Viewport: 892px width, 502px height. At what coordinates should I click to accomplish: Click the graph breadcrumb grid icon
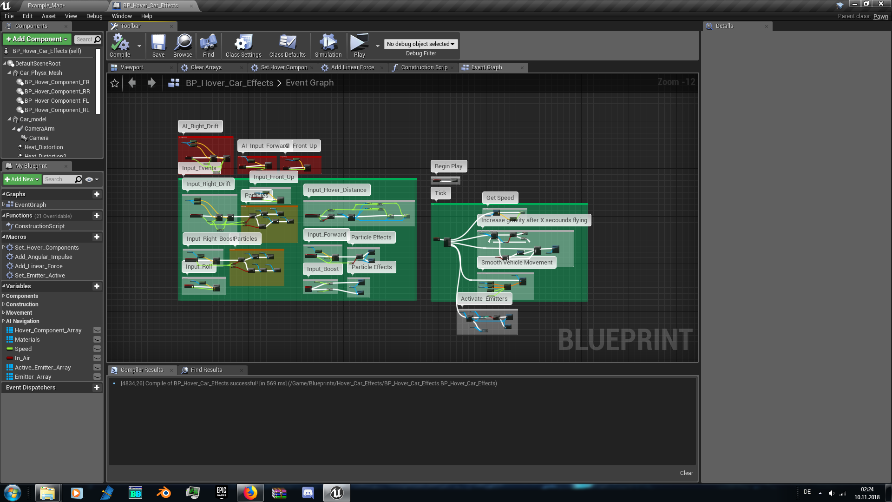pyautogui.click(x=174, y=83)
